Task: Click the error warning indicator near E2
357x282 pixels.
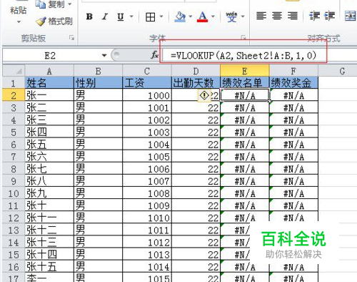Action: 204,95
